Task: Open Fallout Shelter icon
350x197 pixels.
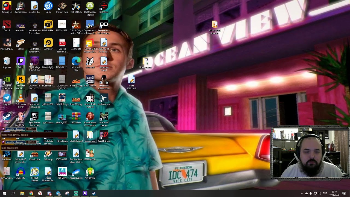Action: pos(34,175)
